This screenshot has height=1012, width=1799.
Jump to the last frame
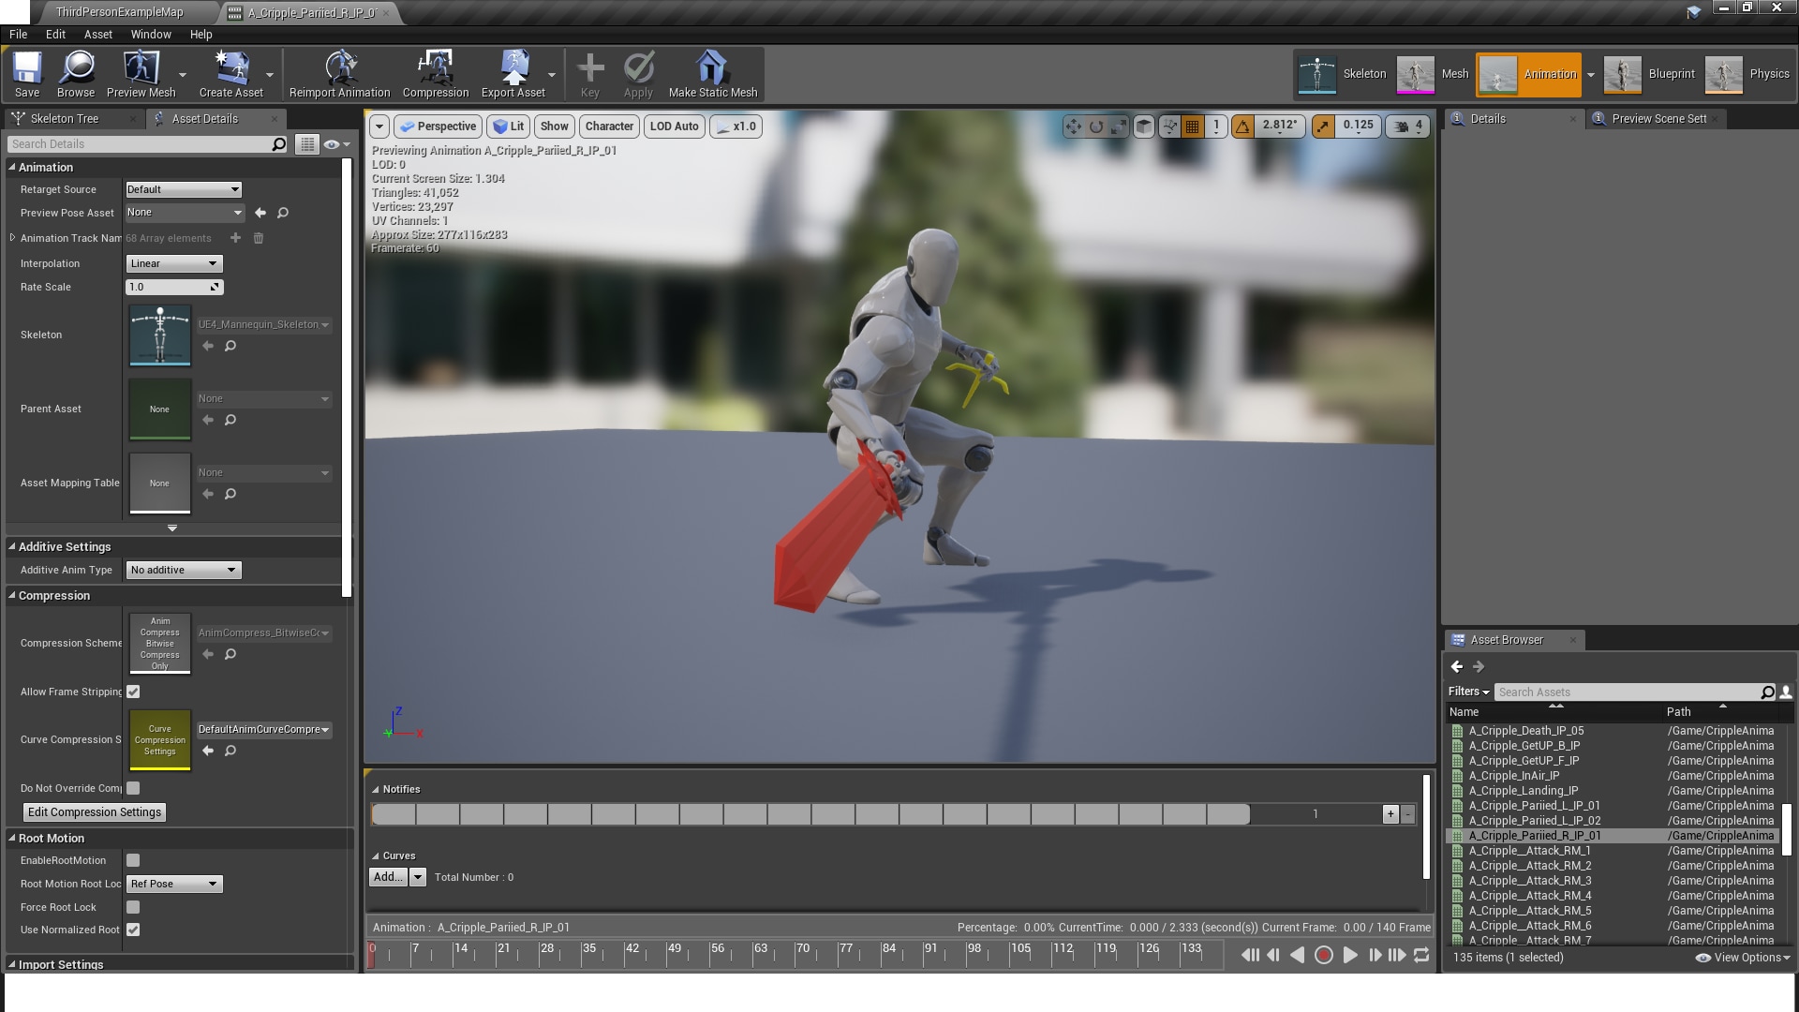pyautogui.click(x=1397, y=955)
